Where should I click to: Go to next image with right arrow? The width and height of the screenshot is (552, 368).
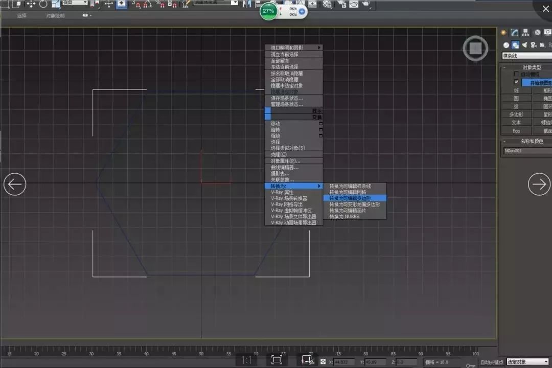click(x=539, y=184)
